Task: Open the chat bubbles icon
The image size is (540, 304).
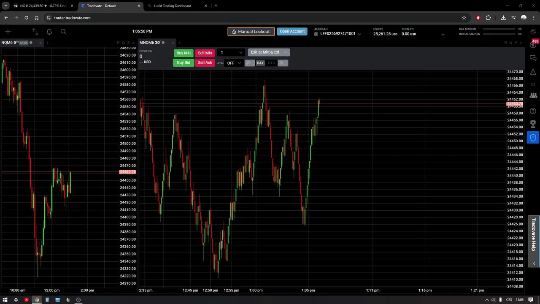Action: point(533,58)
